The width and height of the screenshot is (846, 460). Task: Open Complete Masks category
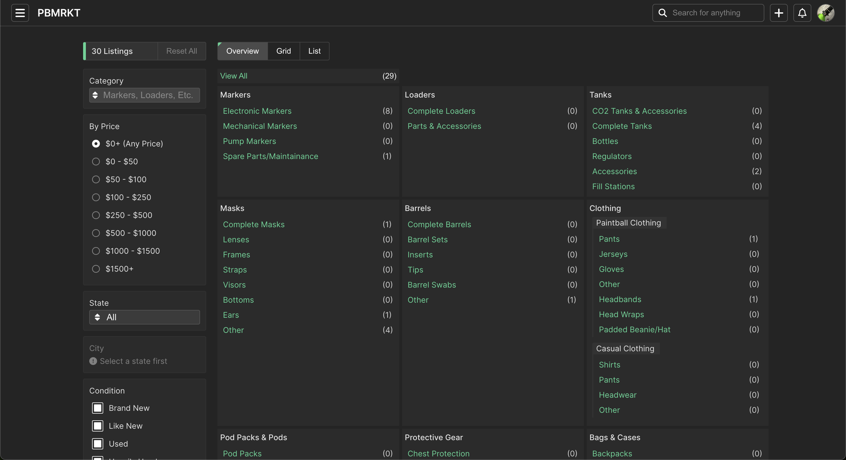[253, 224]
